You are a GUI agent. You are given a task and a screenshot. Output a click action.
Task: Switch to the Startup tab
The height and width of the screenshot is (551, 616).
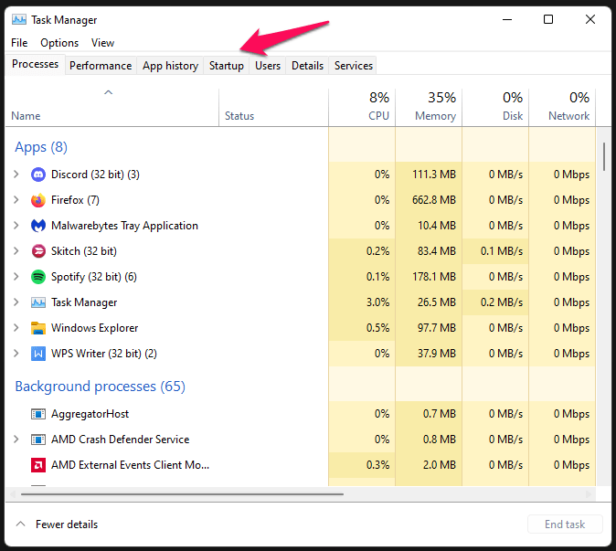click(x=227, y=66)
